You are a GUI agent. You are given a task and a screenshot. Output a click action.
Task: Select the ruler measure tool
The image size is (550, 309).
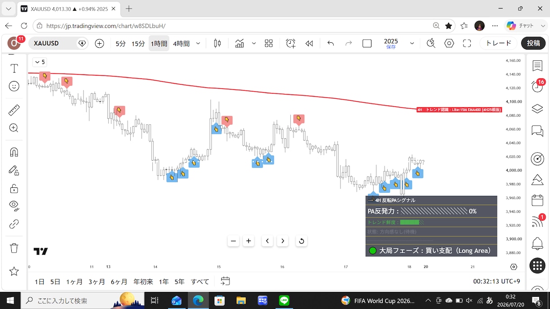pyautogui.click(x=14, y=110)
